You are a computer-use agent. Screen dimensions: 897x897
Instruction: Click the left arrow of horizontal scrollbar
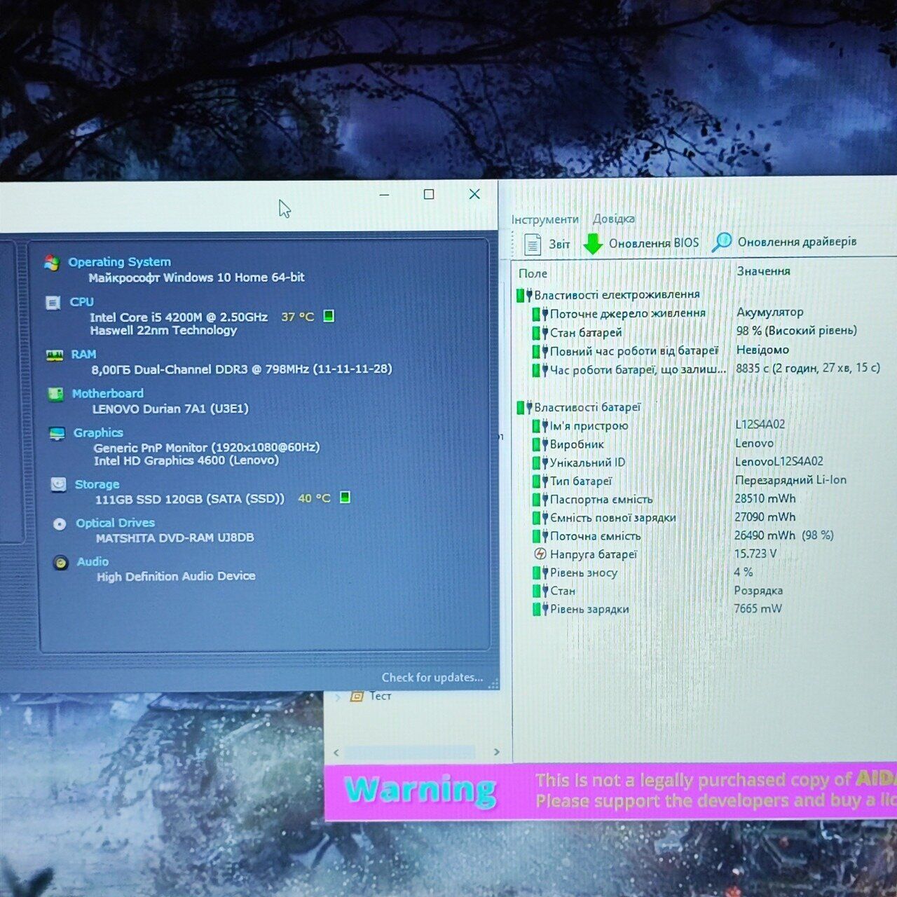click(336, 753)
